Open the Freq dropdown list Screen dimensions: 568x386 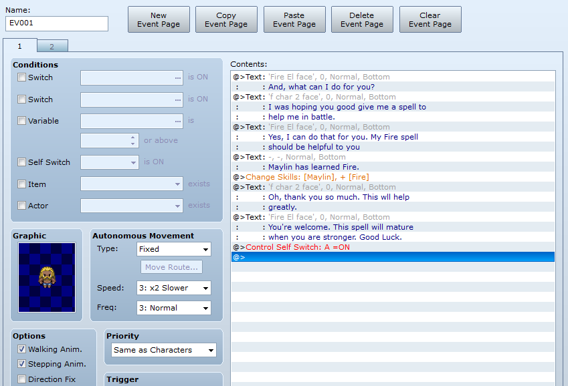(x=174, y=308)
